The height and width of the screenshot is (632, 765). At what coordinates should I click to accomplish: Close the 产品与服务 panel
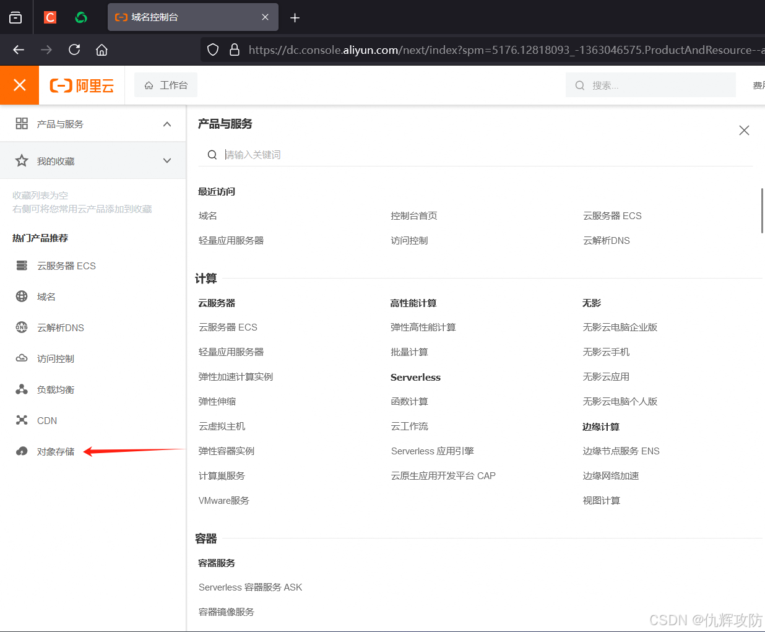[x=744, y=130]
